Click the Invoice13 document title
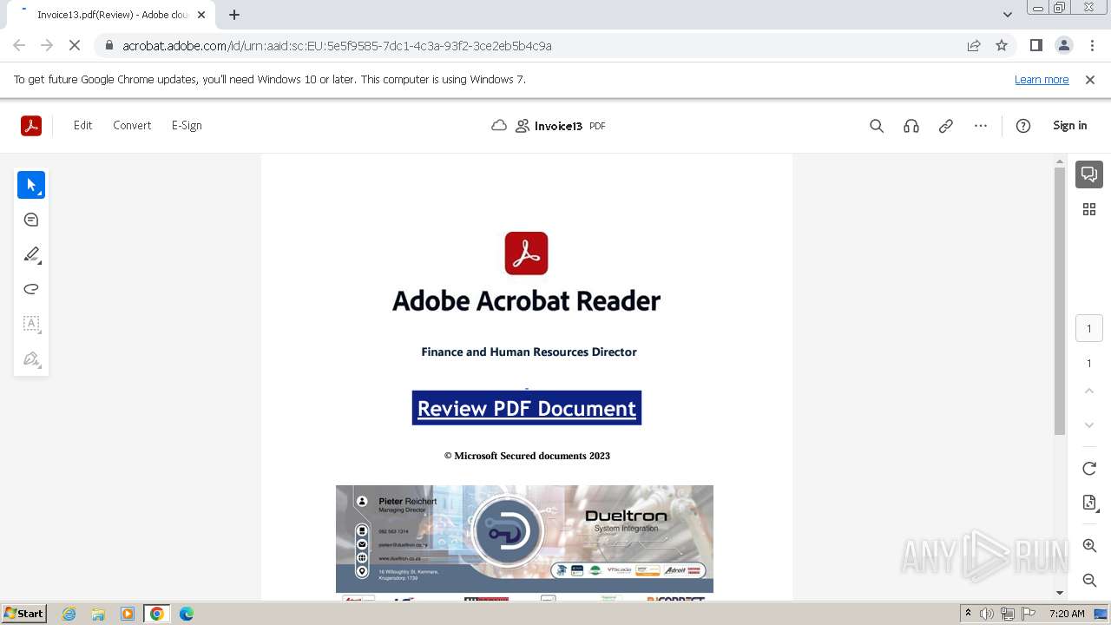The width and height of the screenshot is (1111, 625). (x=558, y=126)
